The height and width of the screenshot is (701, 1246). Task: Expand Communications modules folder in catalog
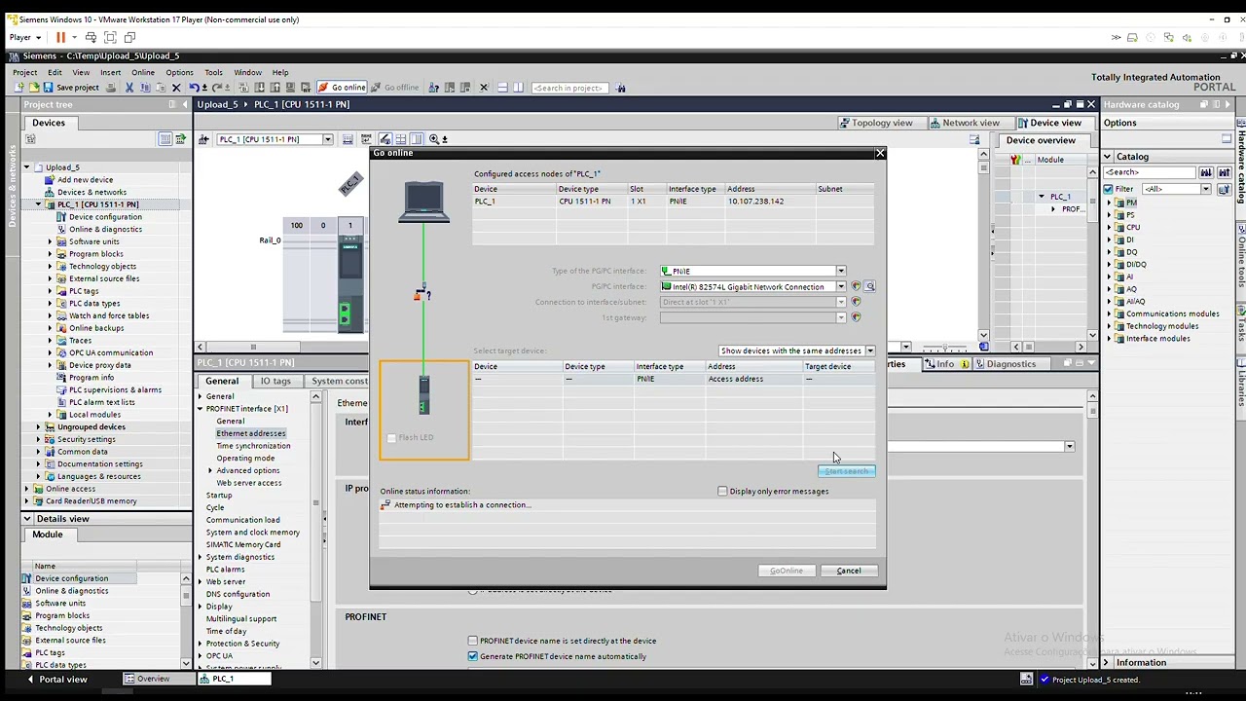(x=1109, y=314)
